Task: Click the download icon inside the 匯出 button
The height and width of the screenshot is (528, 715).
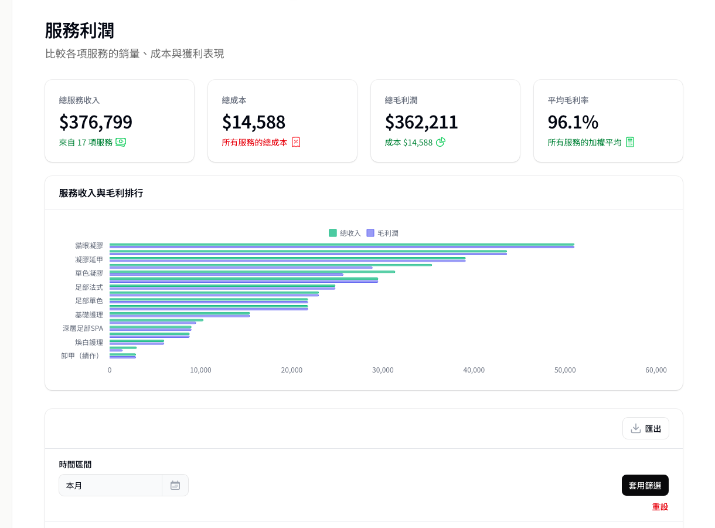Action: 635,428
